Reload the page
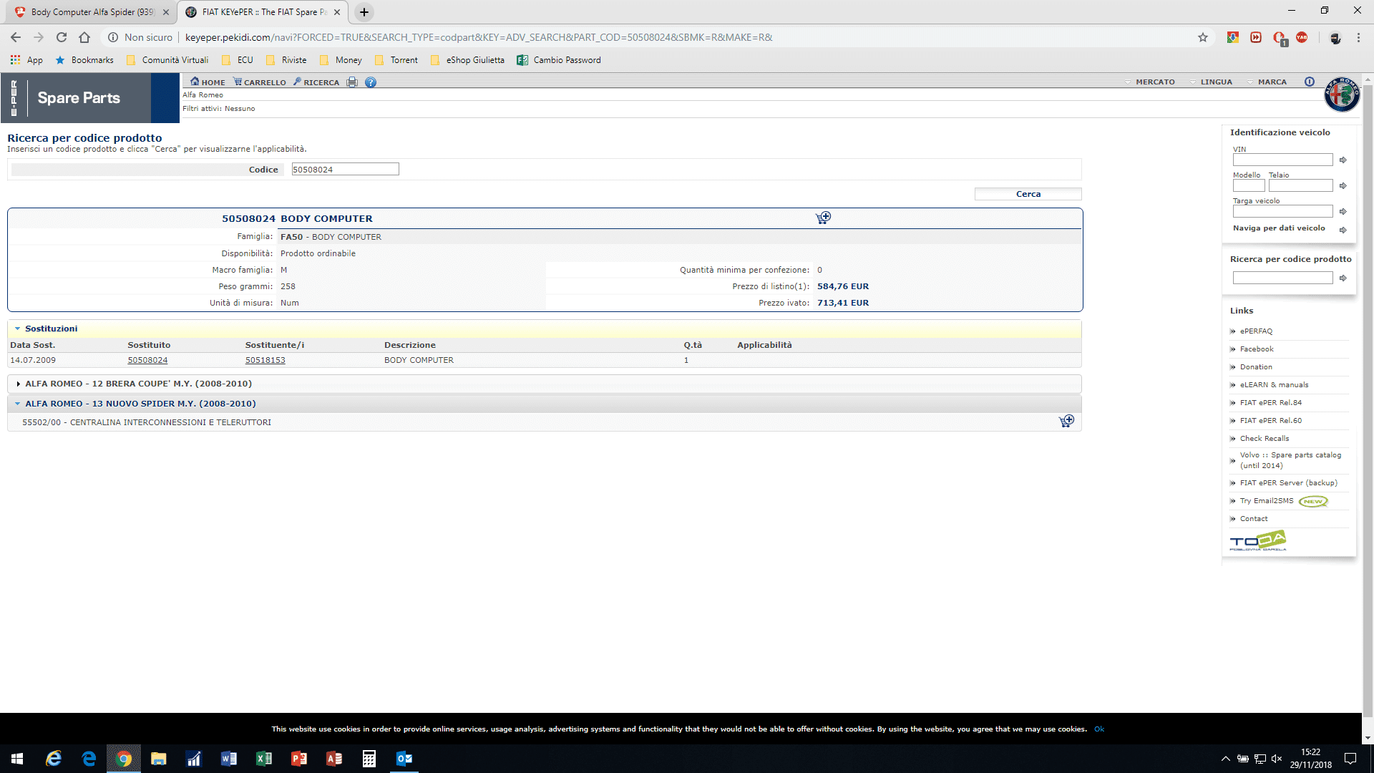The height and width of the screenshot is (773, 1374). [x=62, y=37]
